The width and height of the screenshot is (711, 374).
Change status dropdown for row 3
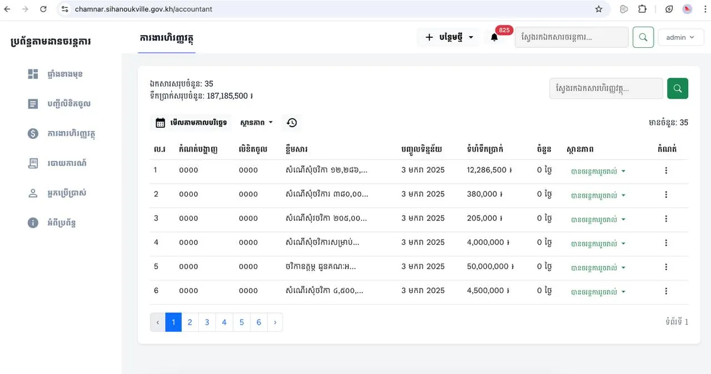pos(598,219)
